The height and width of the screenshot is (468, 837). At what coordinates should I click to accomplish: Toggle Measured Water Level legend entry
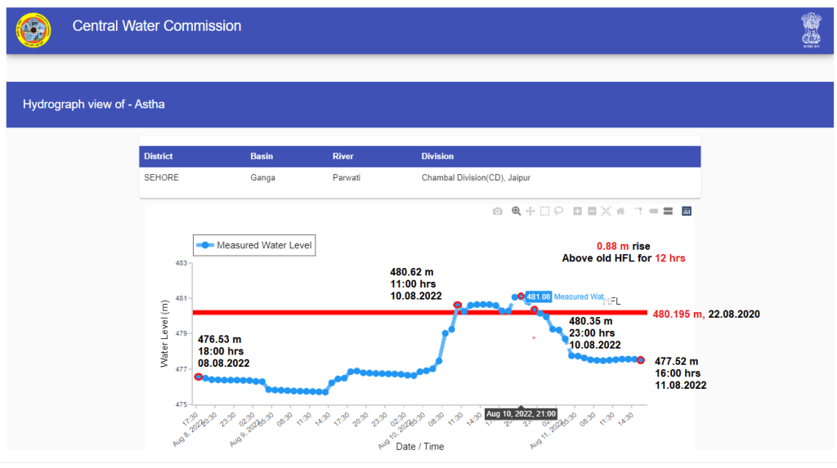tap(254, 245)
